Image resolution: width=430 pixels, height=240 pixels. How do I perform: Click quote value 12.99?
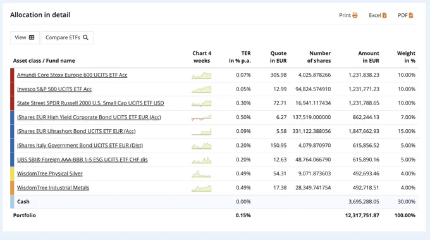(x=279, y=89)
